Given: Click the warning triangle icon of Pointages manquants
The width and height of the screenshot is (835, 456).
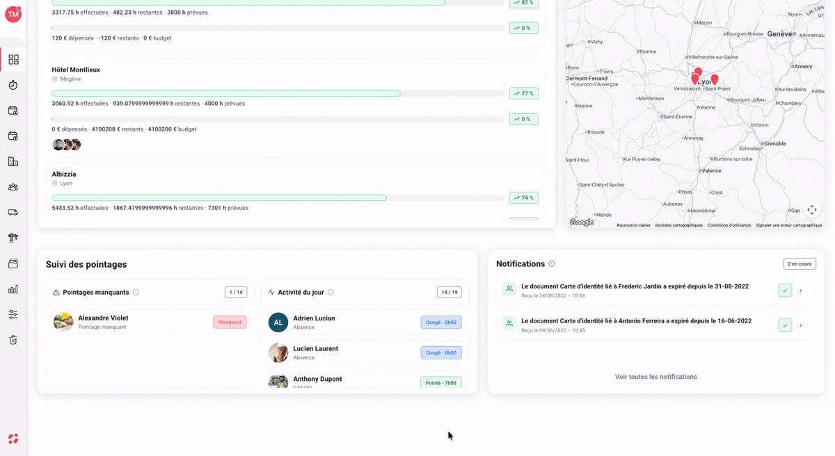Looking at the screenshot, I should point(56,293).
